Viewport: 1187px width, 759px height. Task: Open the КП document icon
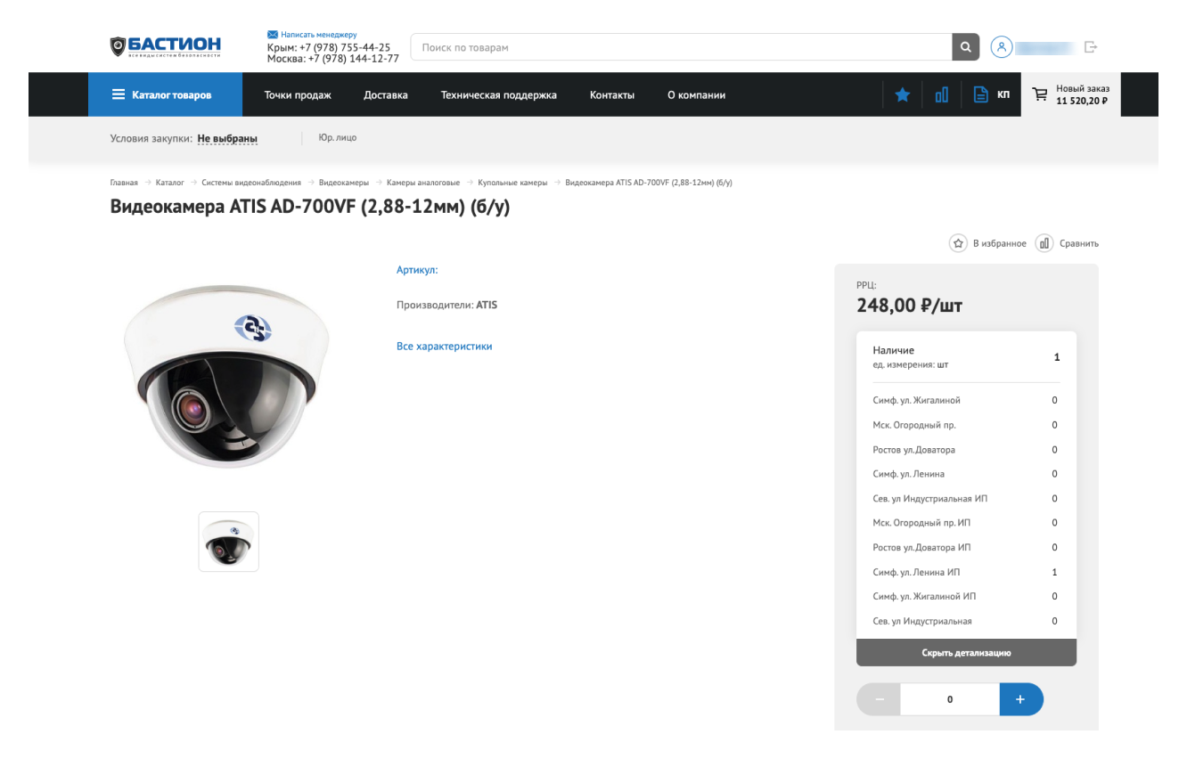pos(990,94)
